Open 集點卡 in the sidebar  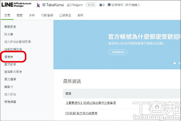click(9, 87)
